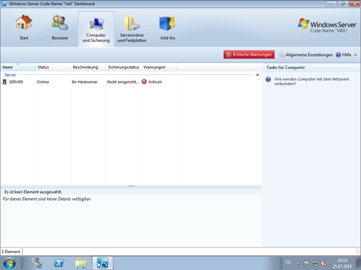This screenshot has height=270, width=361.
Task: Click the Kritisch warning text
Action: pos(155,82)
